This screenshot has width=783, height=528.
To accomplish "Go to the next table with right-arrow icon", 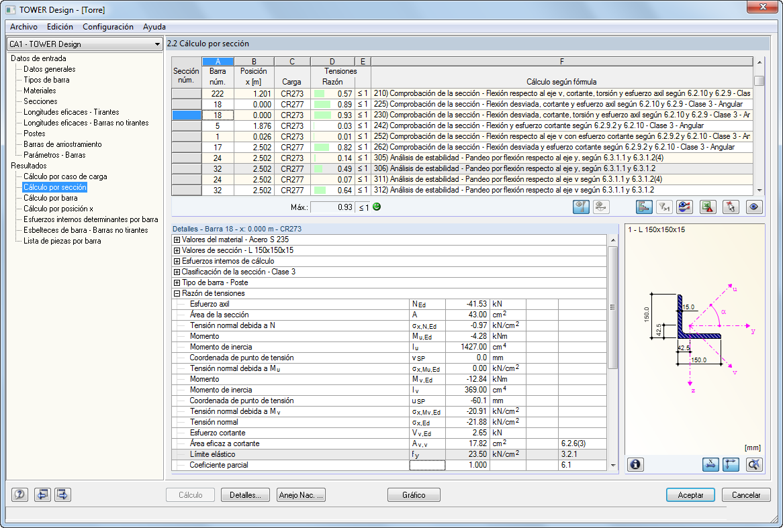I will click(62, 494).
